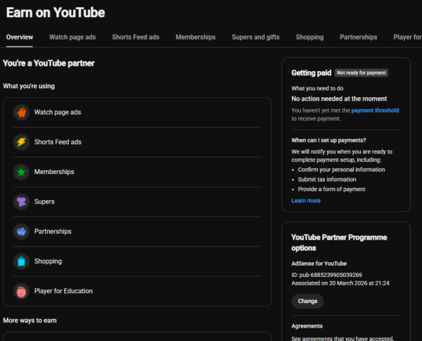Open the Player for Education tab
422x341 pixels.
(407, 37)
